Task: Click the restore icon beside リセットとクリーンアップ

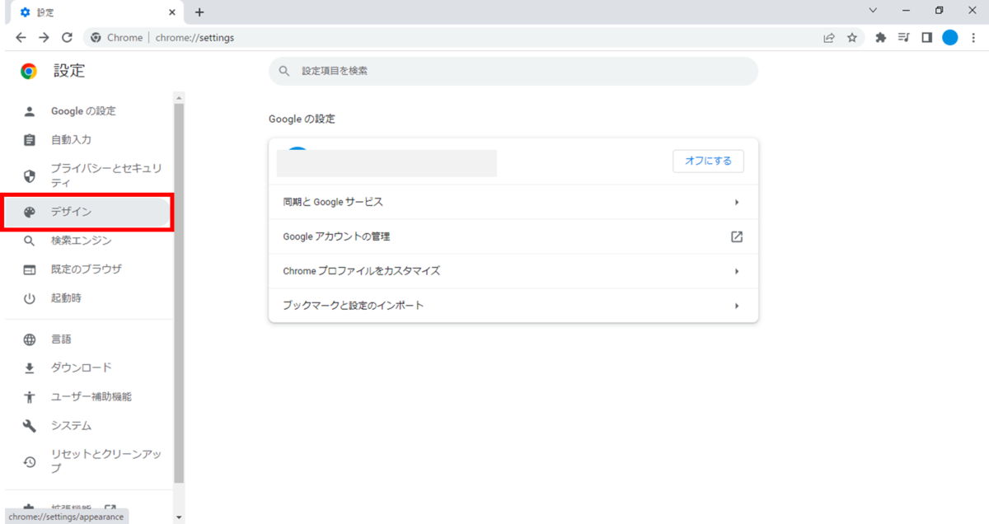Action: point(30,461)
